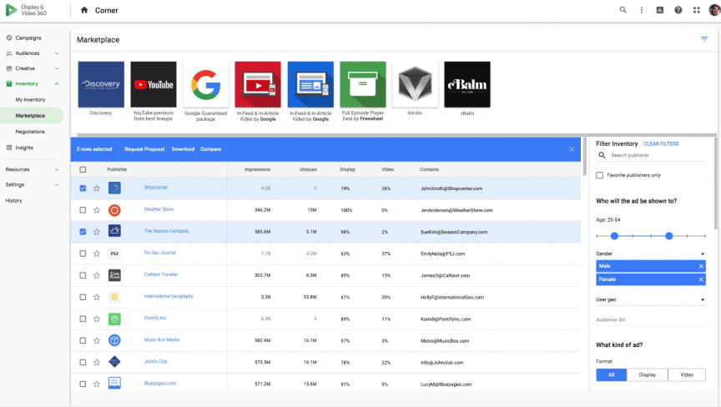Viewport: 721px width, 407px height.
Task: Click the Audience list field
Action: pos(651,319)
